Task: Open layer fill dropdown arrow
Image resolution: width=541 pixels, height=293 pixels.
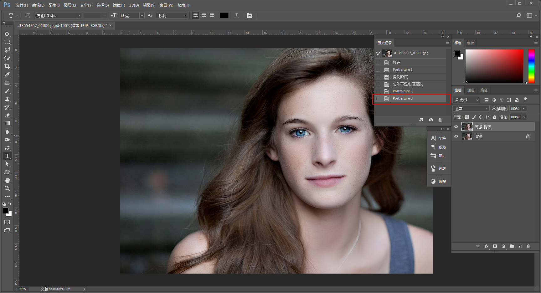Action: pyautogui.click(x=524, y=117)
